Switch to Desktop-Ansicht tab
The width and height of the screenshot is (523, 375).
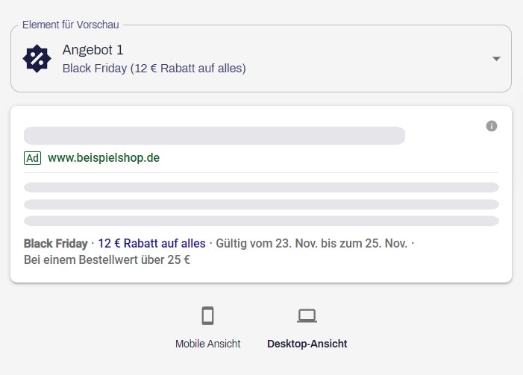click(x=307, y=344)
